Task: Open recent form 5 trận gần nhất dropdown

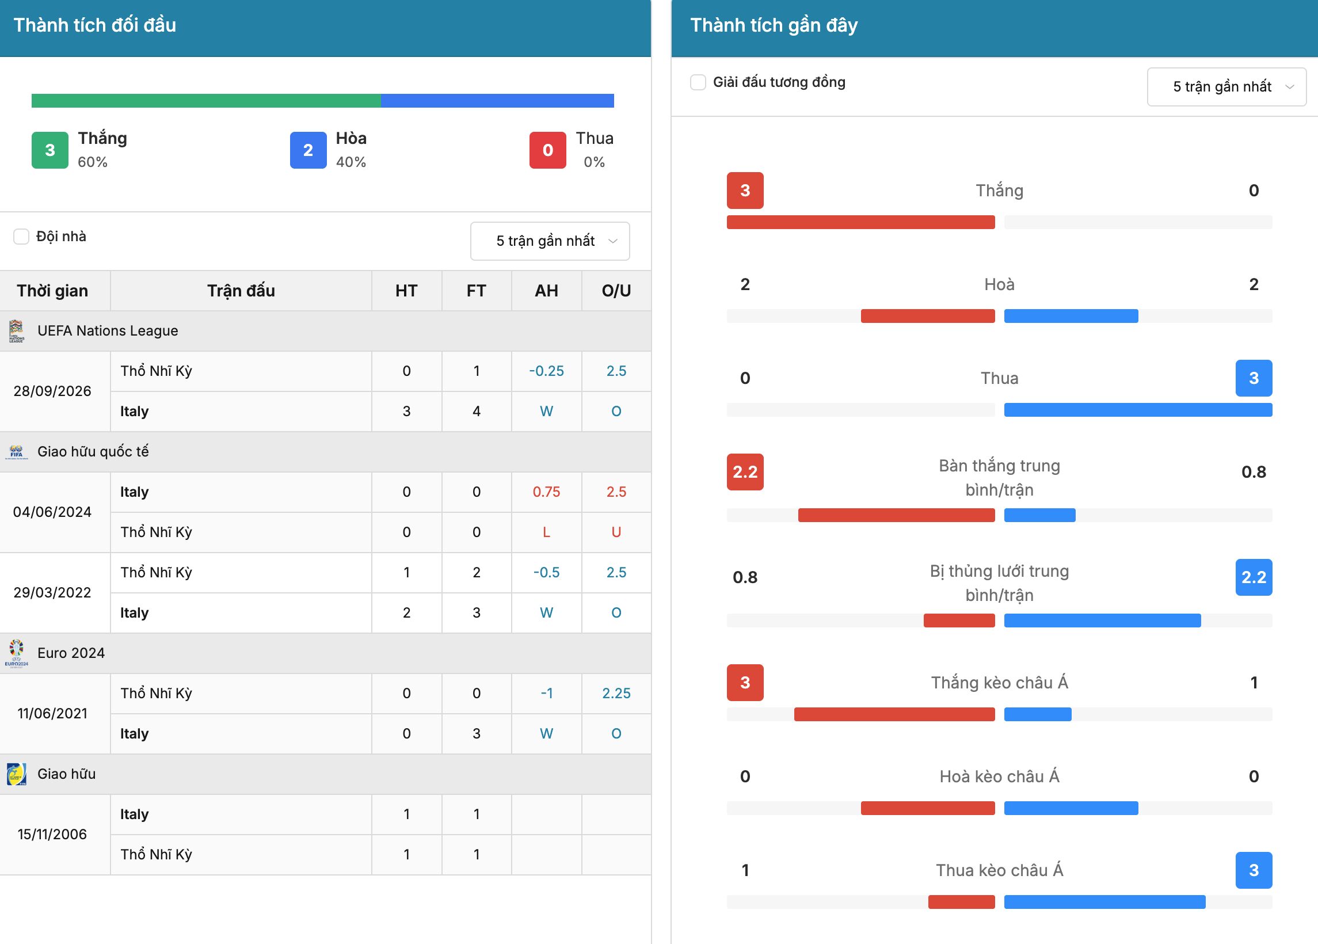Action: (x=1226, y=87)
